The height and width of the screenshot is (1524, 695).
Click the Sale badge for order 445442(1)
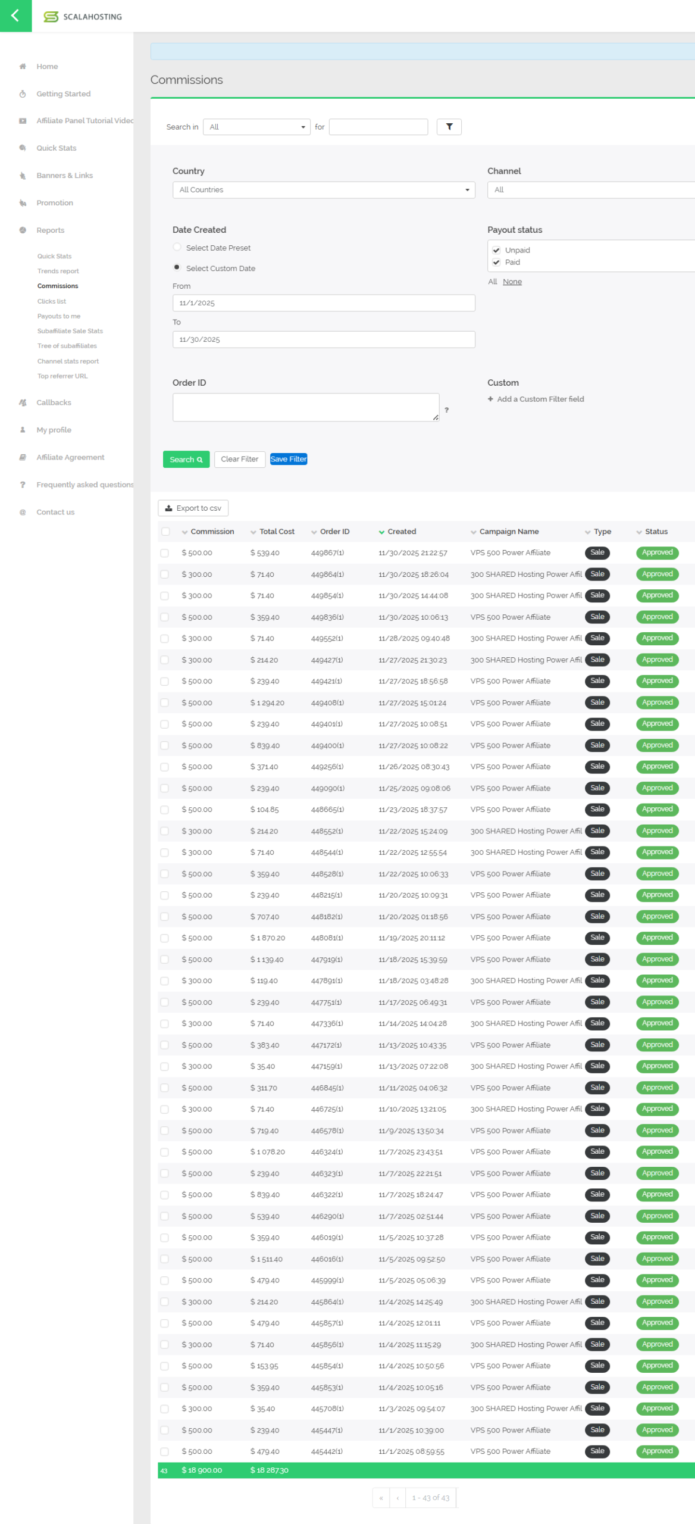tap(597, 1452)
